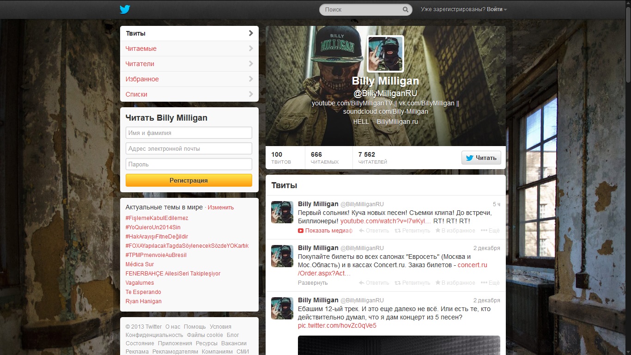Open trend FENERBAHÇE AilesiSeri Takipleşiyor
This screenshot has width=631, height=355.
coord(173,274)
